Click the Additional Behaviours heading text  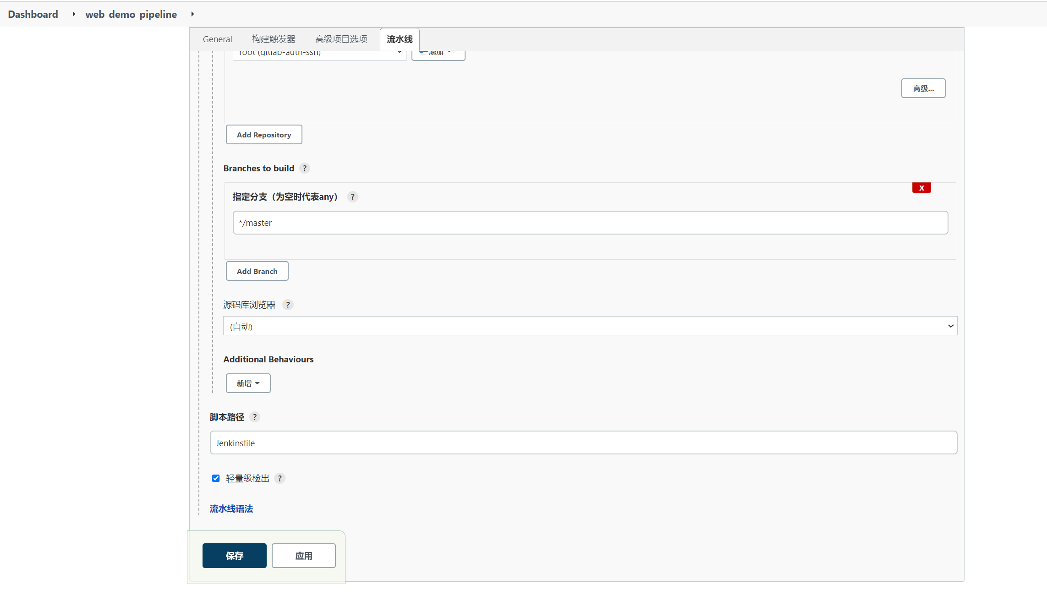click(x=269, y=359)
